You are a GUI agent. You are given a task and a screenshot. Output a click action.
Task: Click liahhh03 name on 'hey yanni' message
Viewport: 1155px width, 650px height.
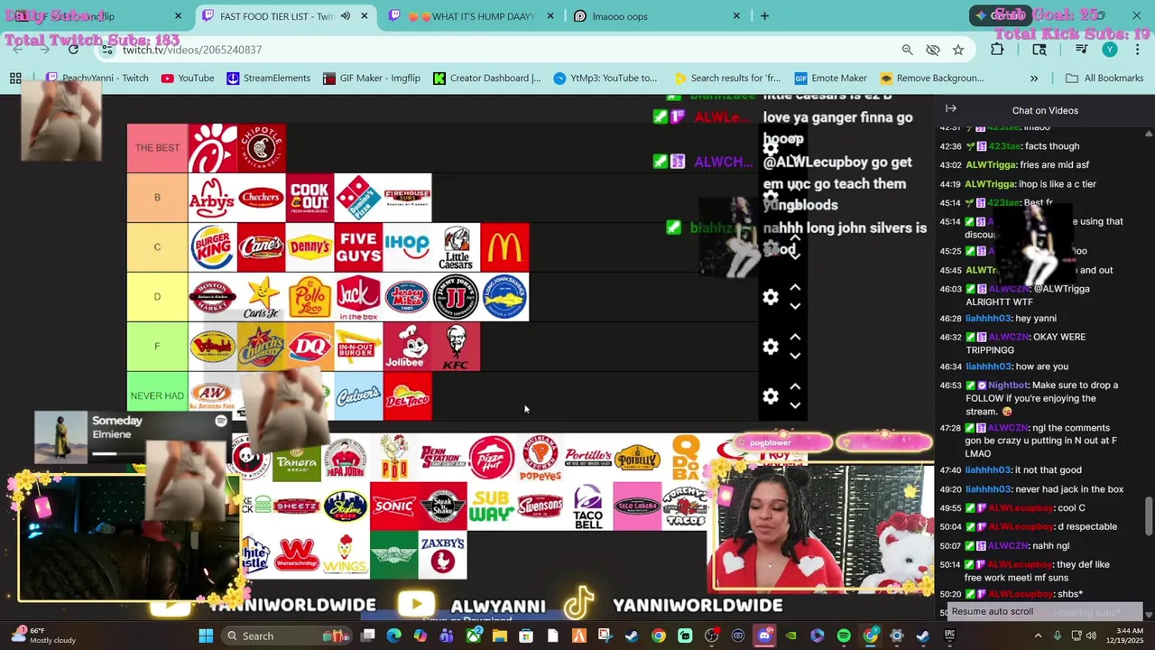click(x=987, y=318)
